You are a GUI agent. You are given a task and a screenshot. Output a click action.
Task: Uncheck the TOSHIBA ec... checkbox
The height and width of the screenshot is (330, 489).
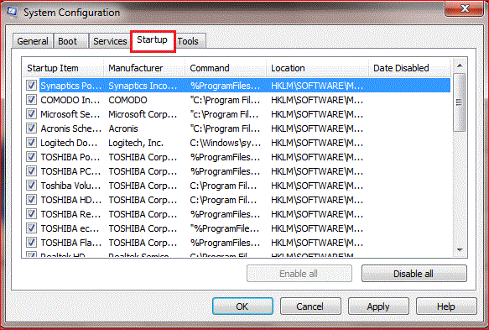click(x=31, y=228)
